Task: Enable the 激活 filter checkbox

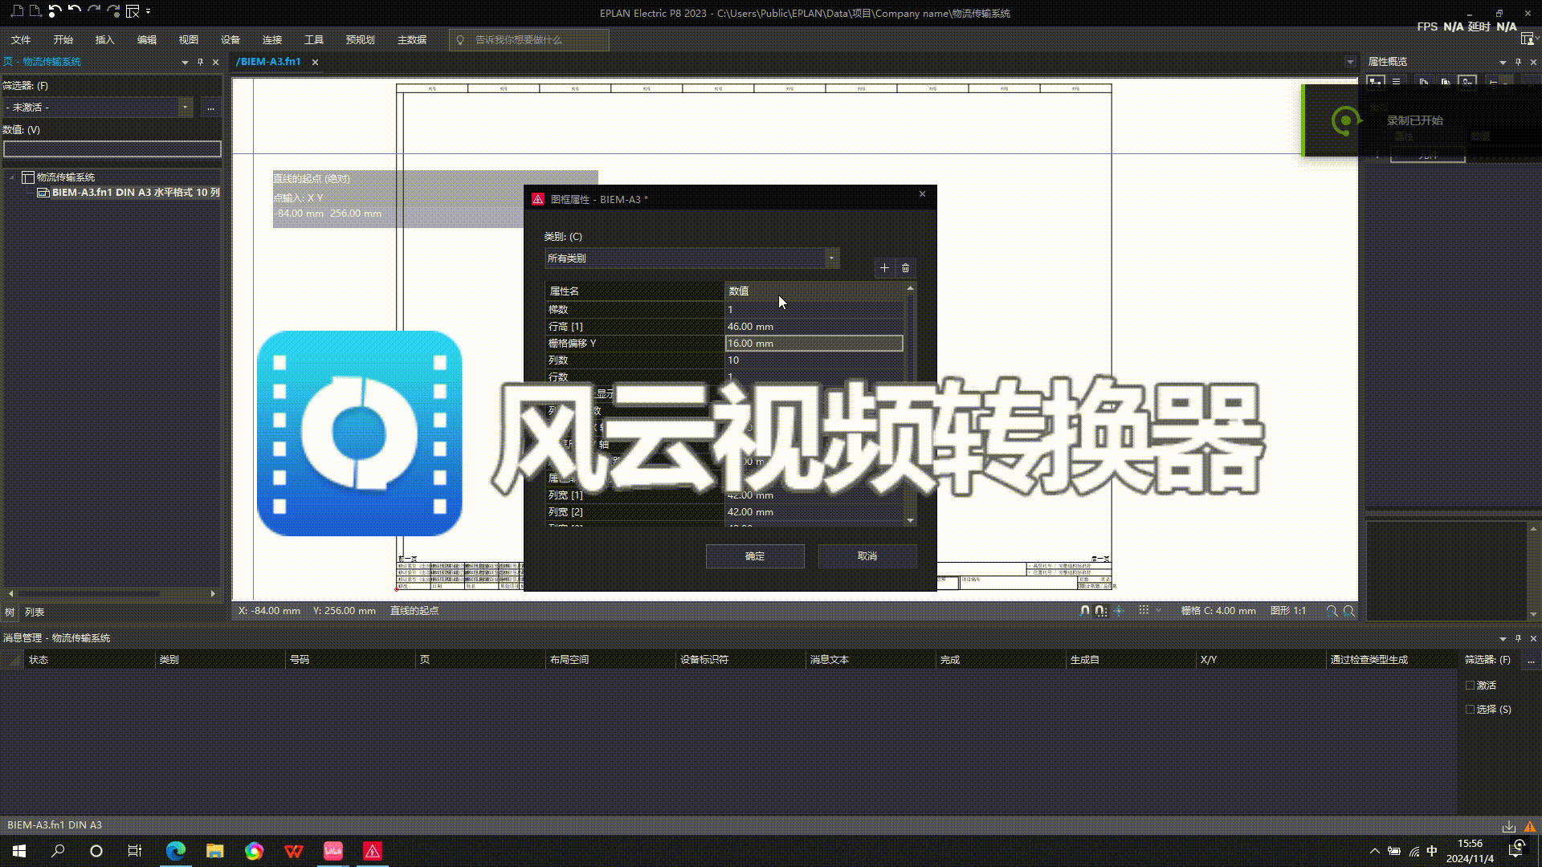Action: (1470, 686)
